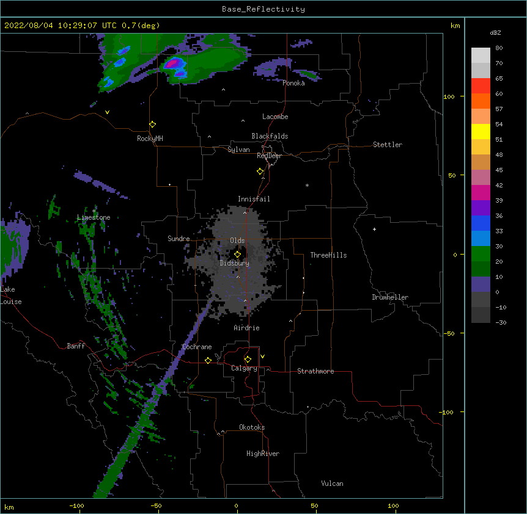Click the 100 tick on the vertical km axis
The image size is (527, 514).
[x=449, y=96]
